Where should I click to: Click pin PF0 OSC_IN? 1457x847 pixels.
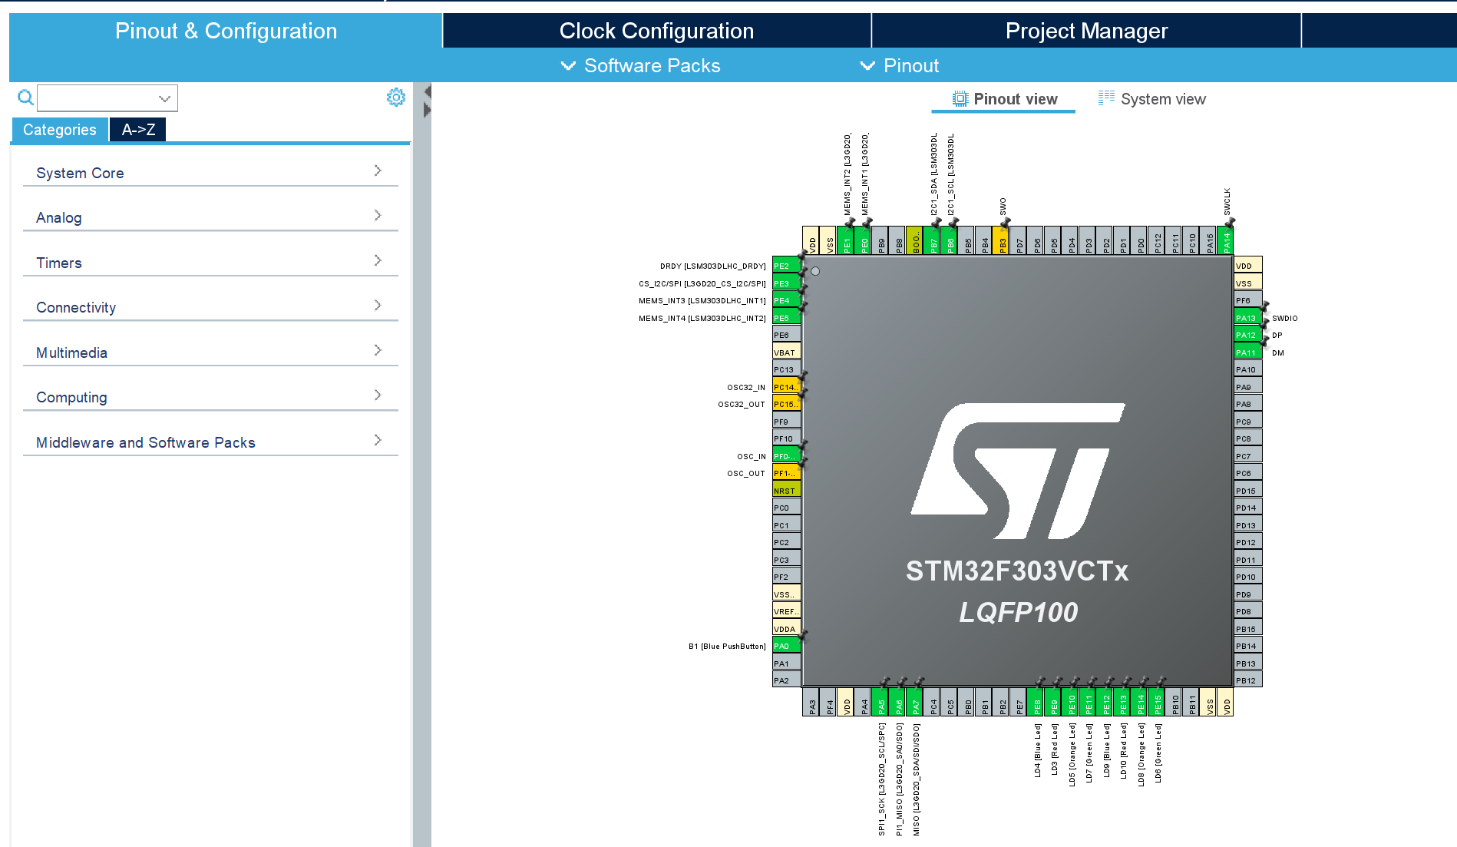(x=786, y=456)
